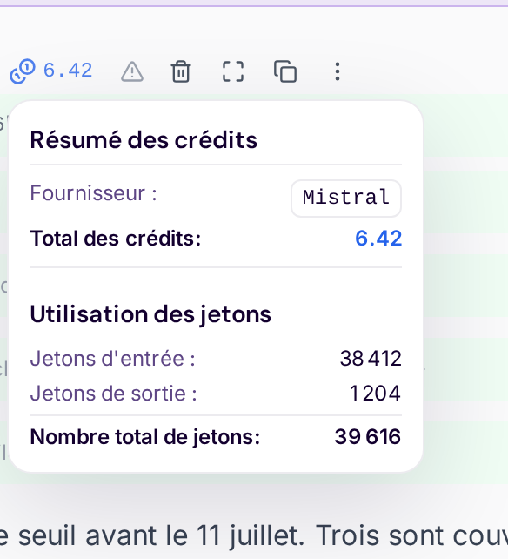Image resolution: width=508 pixels, height=559 pixels.
Task: Open the three-dot more options menu
Action: click(337, 71)
